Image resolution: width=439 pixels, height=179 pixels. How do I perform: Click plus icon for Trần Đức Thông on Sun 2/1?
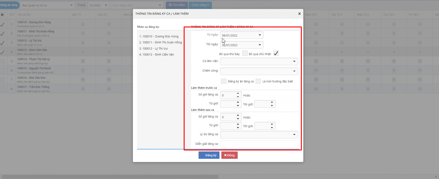pos(109,89)
